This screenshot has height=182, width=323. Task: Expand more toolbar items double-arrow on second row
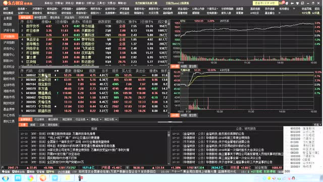280,13
